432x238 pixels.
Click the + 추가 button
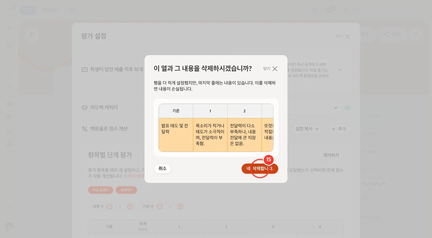tap(339, 129)
